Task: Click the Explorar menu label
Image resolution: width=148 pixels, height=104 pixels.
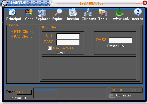Action: pos(43,19)
